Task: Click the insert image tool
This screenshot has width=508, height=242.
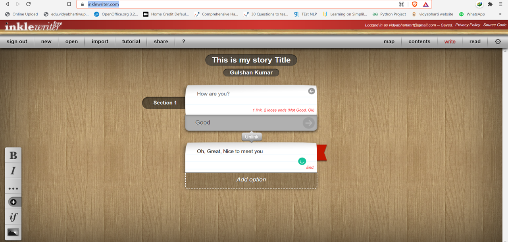Action: point(13,232)
